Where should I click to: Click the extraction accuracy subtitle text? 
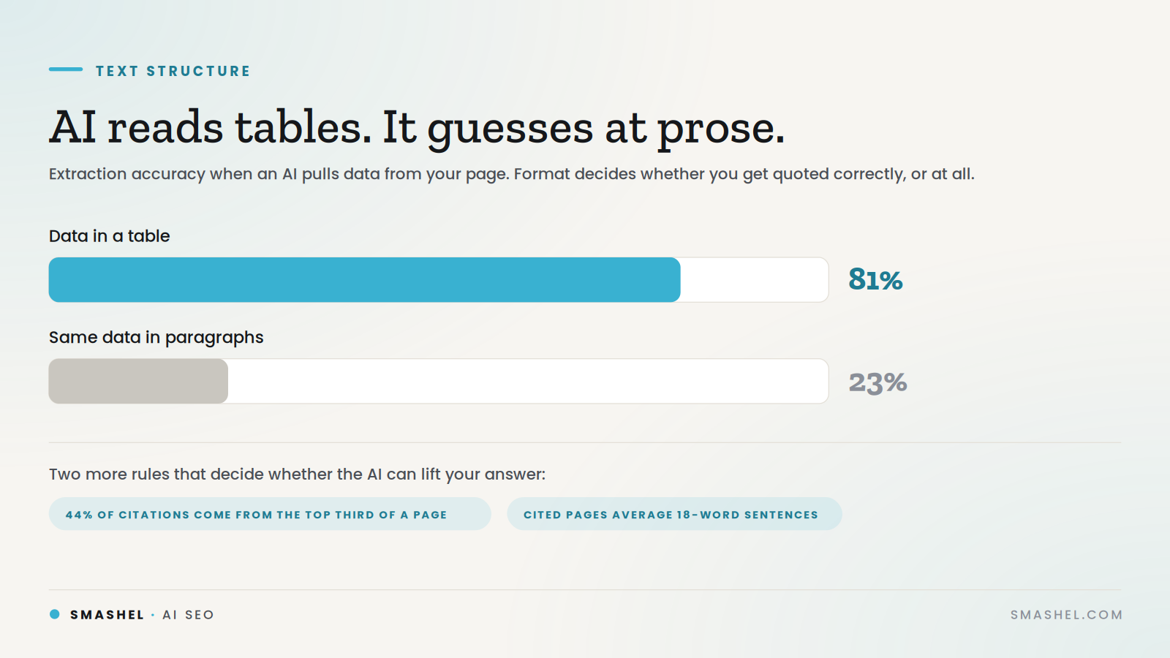click(x=511, y=174)
